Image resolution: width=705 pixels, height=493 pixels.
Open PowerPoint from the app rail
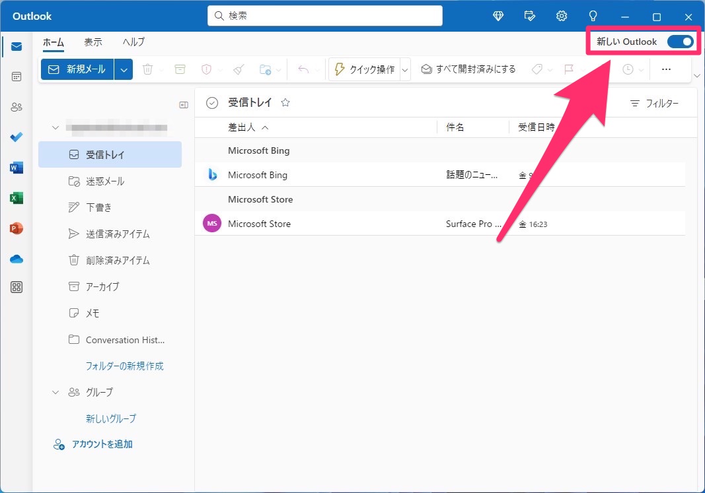click(x=17, y=228)
